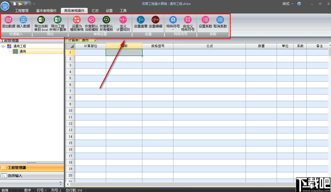Click the 公式 cell in row 3
331x192 pixels.
(x=209, y=65)
